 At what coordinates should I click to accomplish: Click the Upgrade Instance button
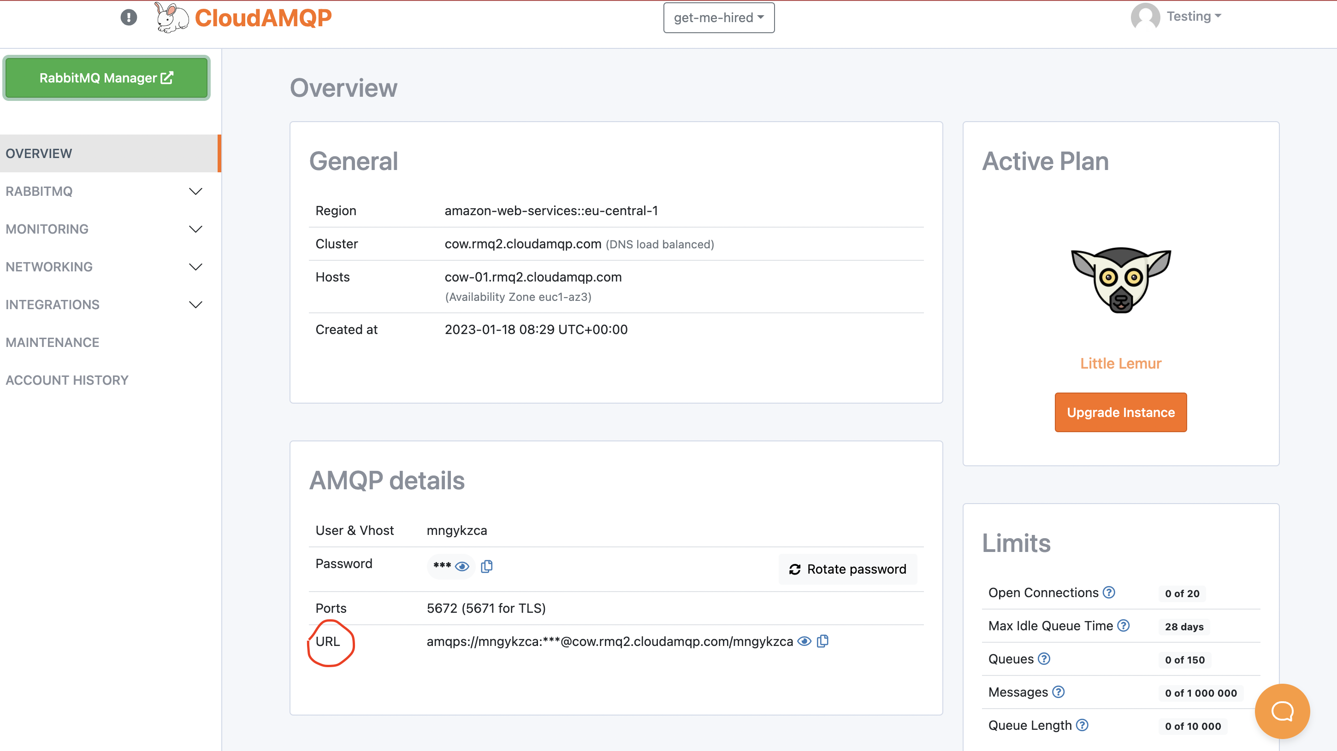point(1121,412)
